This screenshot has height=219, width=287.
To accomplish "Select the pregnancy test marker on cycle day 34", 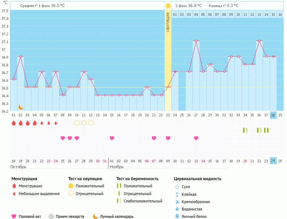I will coord(245,130).
